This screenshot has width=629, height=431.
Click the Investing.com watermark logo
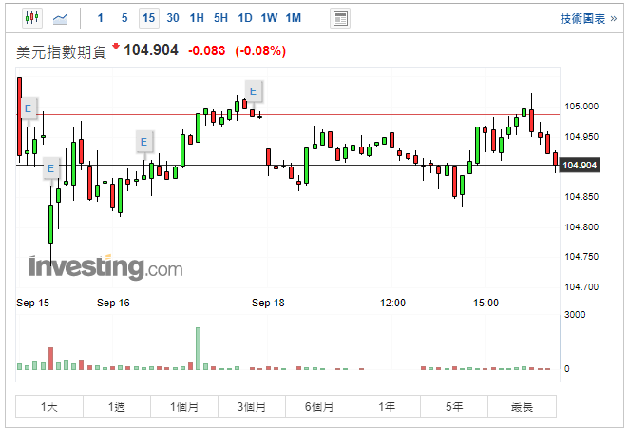pos(105,267)
